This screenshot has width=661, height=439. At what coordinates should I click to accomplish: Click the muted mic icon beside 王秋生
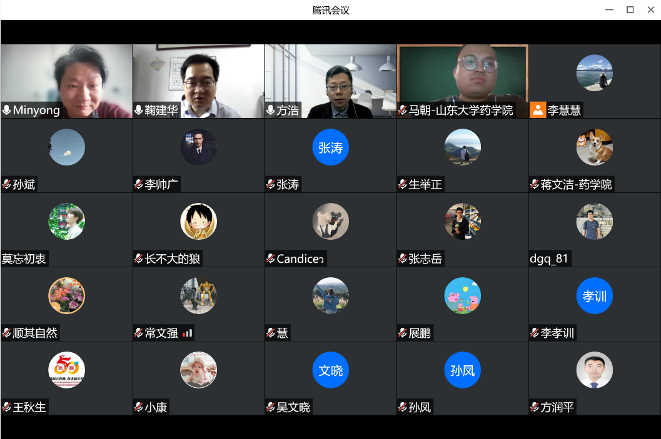(7, 408)
